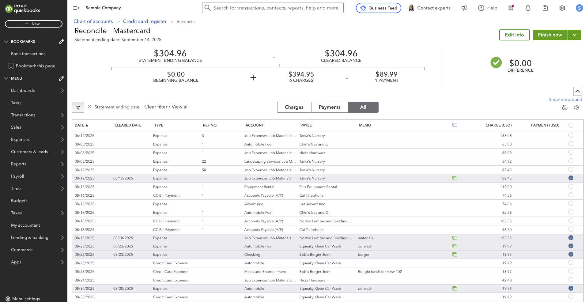Uncheck the cleared Bob's Burger Joint 08/23 expense

(x=571, y=254)
